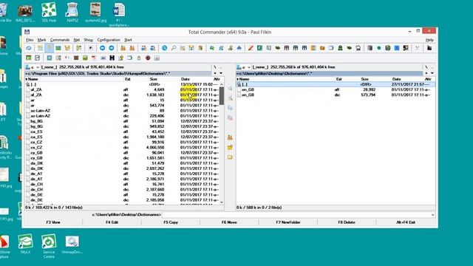Open right pane favorites asterisk button
Viewport: 473px width, 266px height.
[426, 73]
